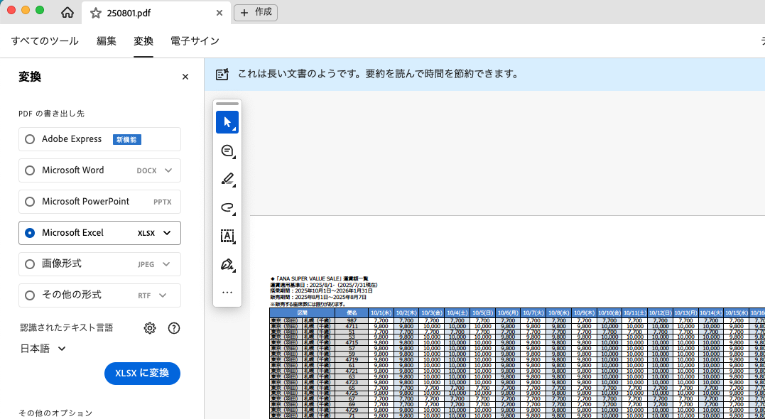Click the その他のオプション heading
765x419 pixels.
pos(55,413)
